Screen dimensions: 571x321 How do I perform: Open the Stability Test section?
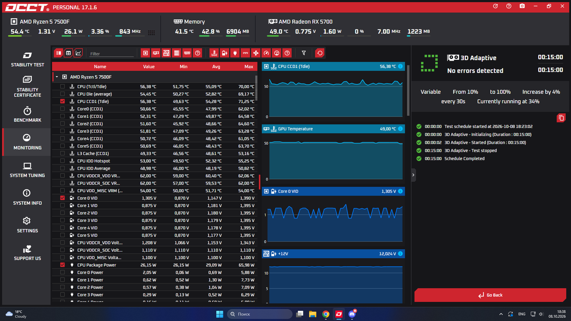[27, 59]
